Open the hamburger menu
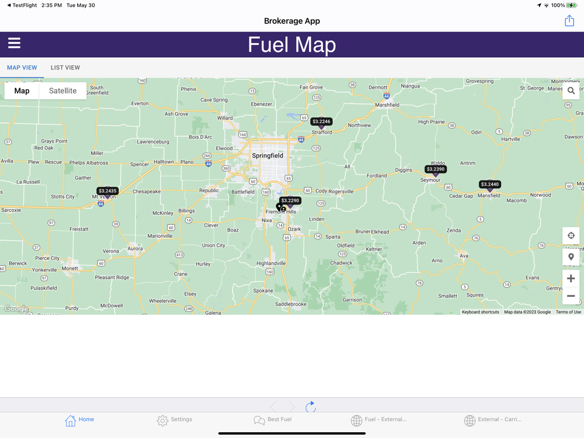The height and width of the screenshot is (438, 584). (14, 43)
